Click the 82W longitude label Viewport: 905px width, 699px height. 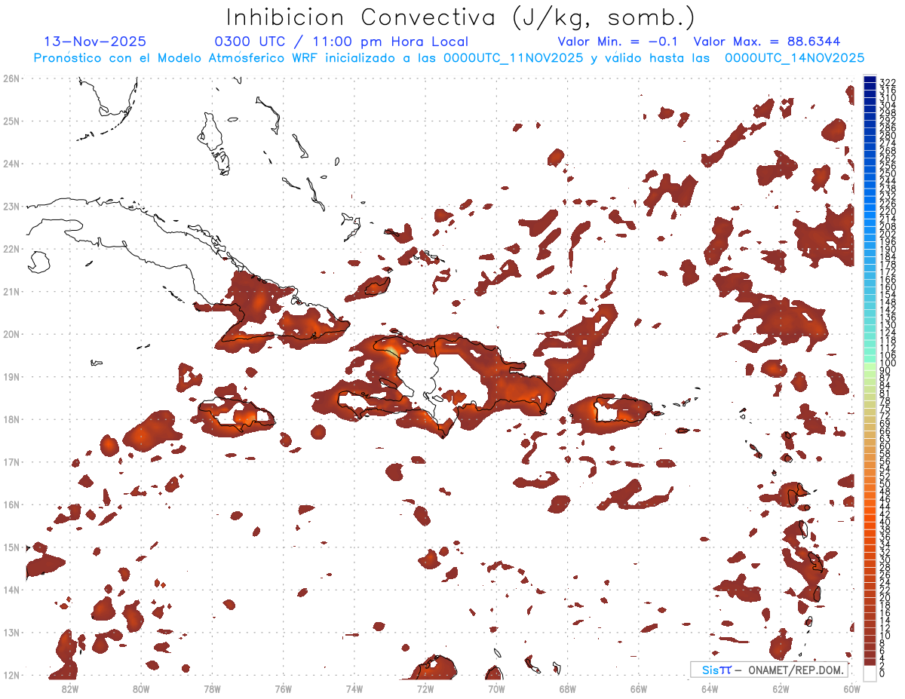coord(69,688)
